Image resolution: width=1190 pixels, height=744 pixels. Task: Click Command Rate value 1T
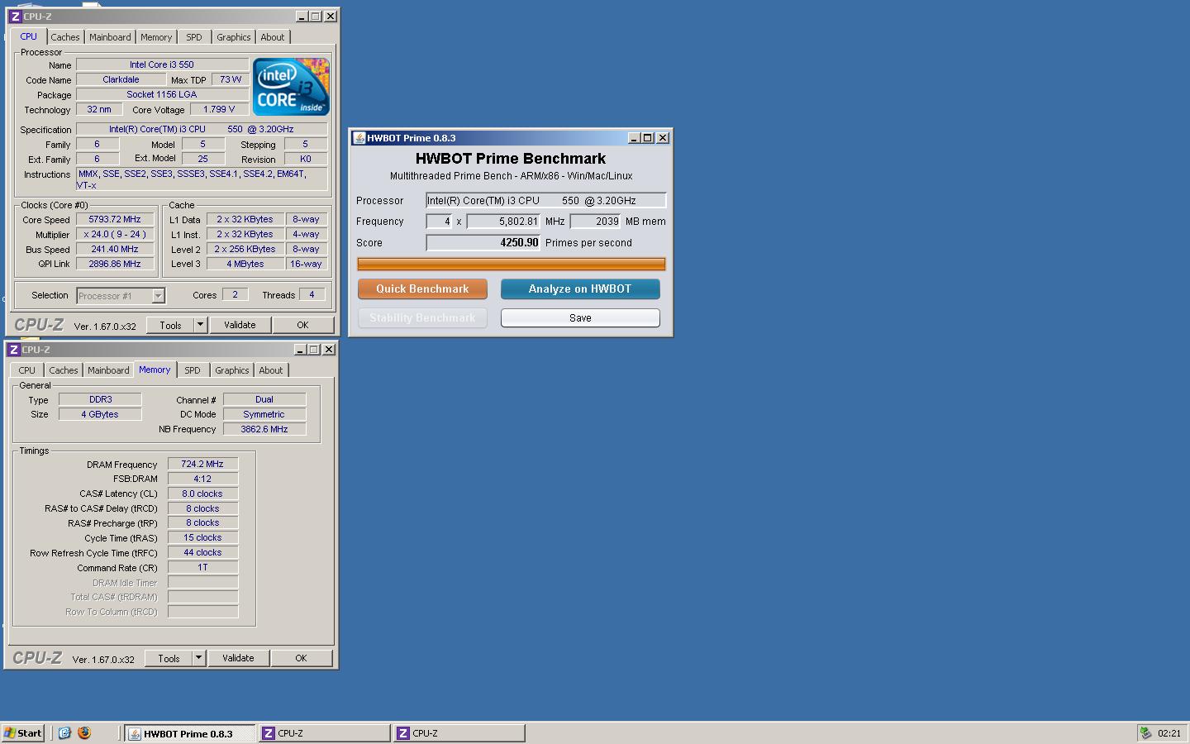[x=202, y=568]
